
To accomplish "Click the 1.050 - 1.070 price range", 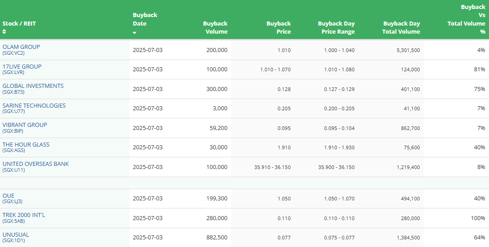I will point(339,199).
